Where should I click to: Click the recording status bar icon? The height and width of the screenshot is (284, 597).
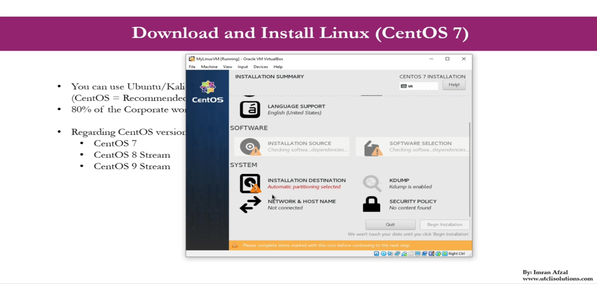coord(424,254)
